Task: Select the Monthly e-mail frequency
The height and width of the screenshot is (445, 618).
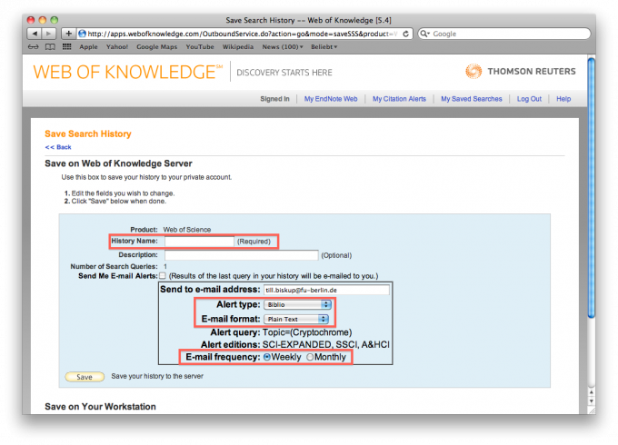Action: [310, 357]
